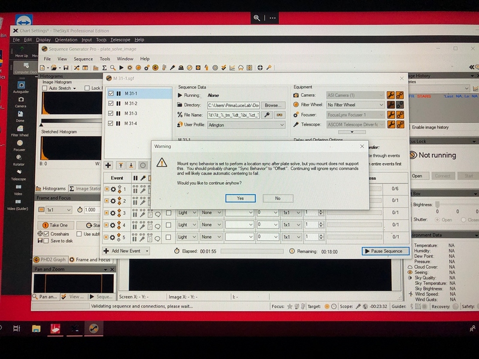Switch to the PHD2 Graph tab

pyautogui.click(x=50, y=260)
